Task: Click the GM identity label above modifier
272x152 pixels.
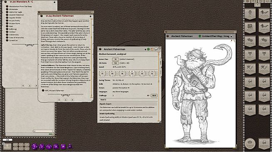Action: [7, 140]
